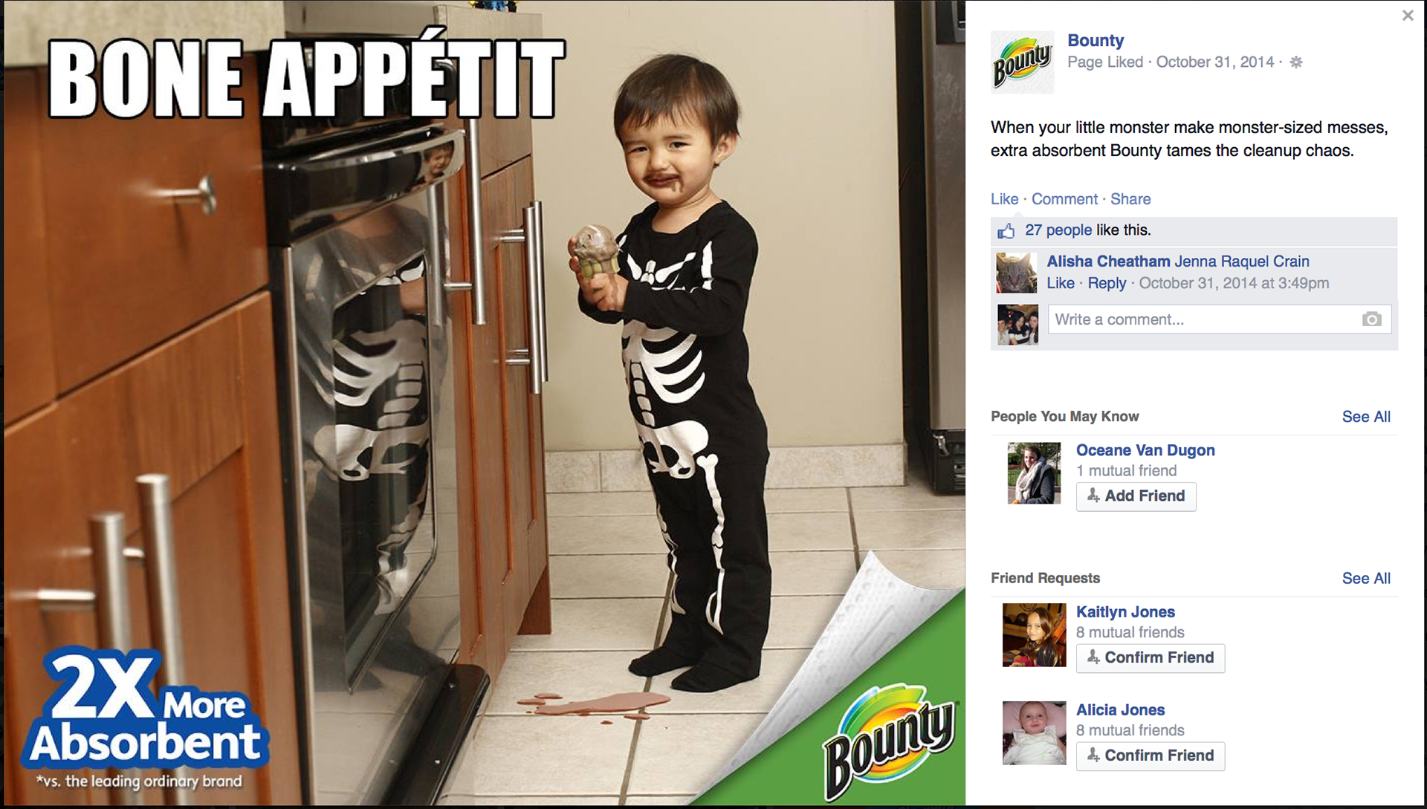View the 27 people who like this
Image resolution: width=1427 pixels, height=809 pixels.
point(1058,230)
